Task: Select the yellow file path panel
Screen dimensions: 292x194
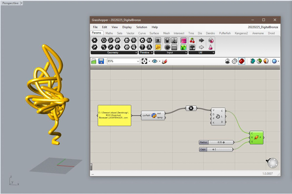Action: pyautogui.click(x=114, y=115)
